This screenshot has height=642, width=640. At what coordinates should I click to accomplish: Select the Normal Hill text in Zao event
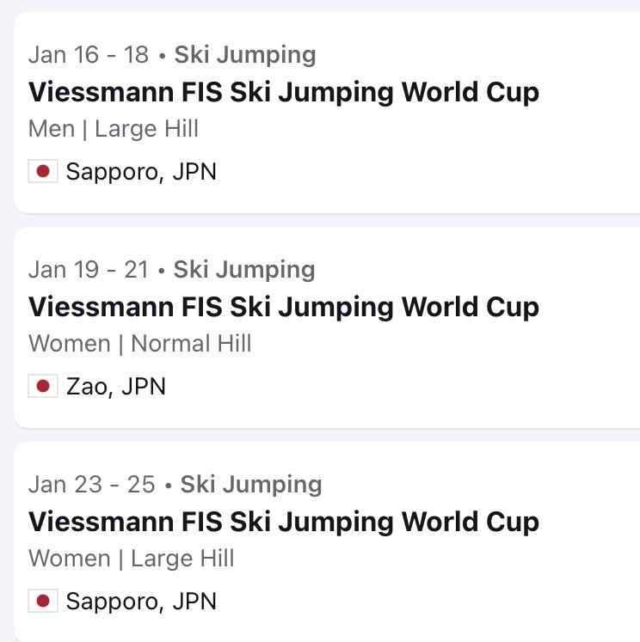[x=191, y=344]
